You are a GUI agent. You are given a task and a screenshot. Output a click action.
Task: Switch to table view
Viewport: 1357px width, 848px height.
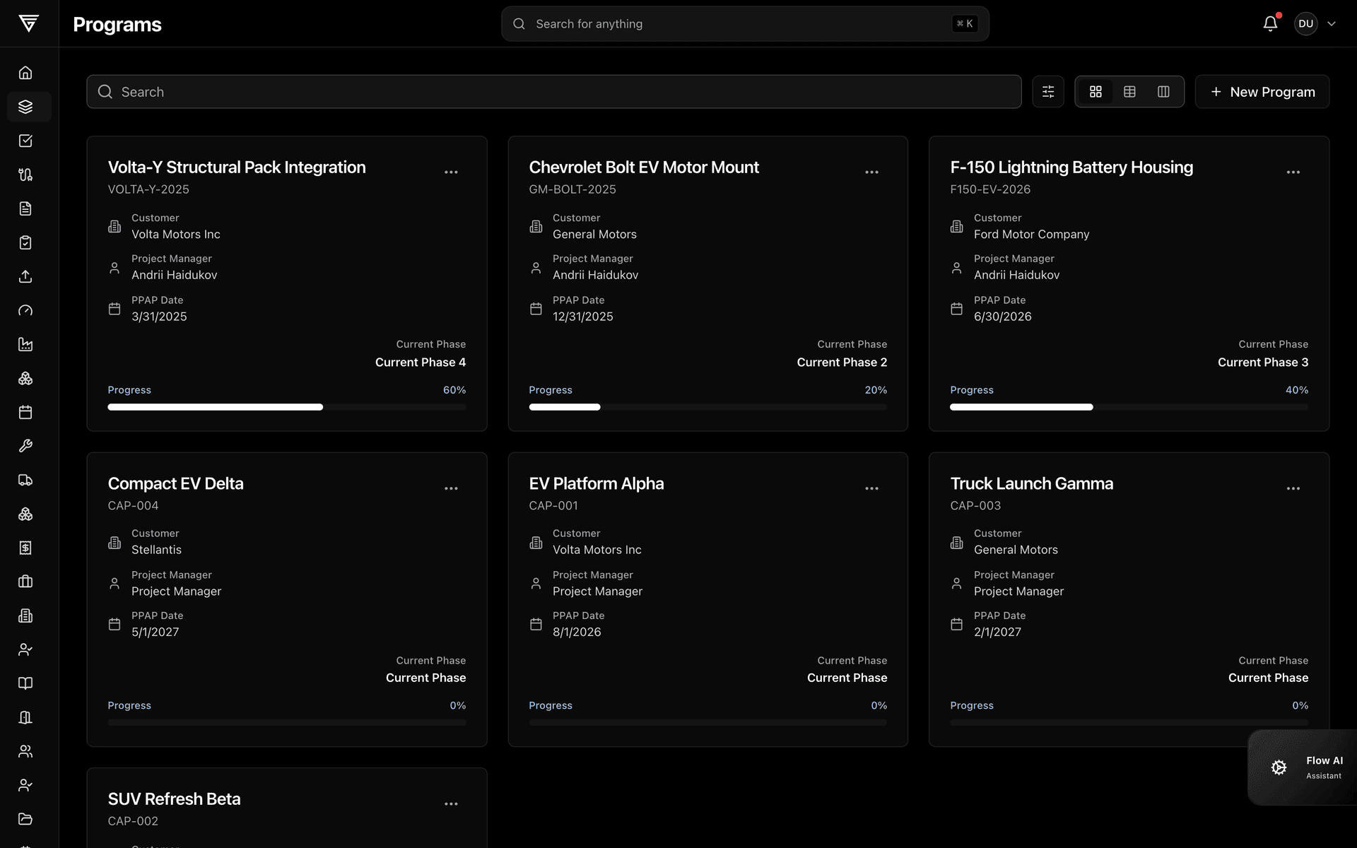(x=1129, y=92)
